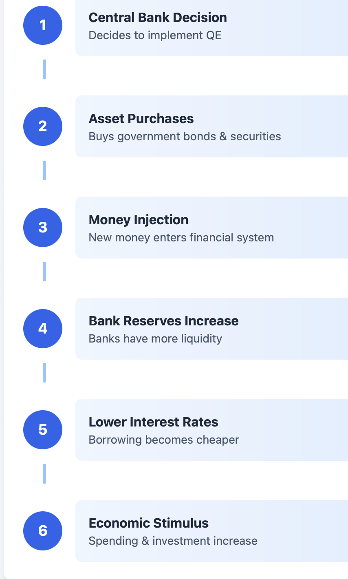
Task: Click connector line between steps 5 and 6
Action: 44,474
